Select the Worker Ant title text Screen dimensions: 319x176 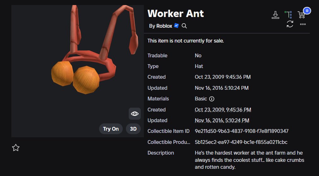click(x=175, y=14)
